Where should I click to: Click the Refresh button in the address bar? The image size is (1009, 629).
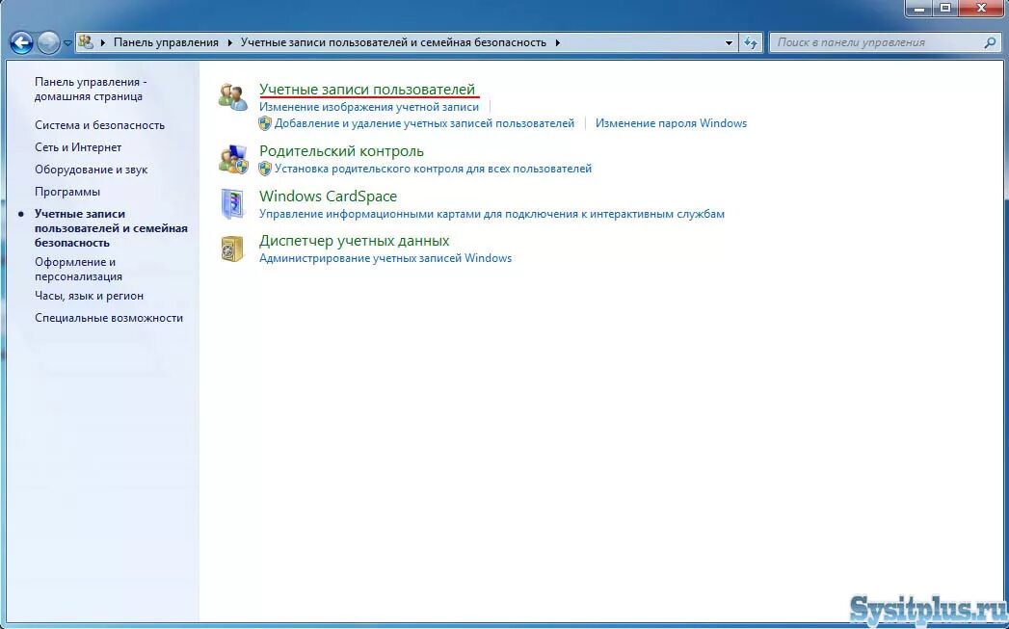click(750, 41)
